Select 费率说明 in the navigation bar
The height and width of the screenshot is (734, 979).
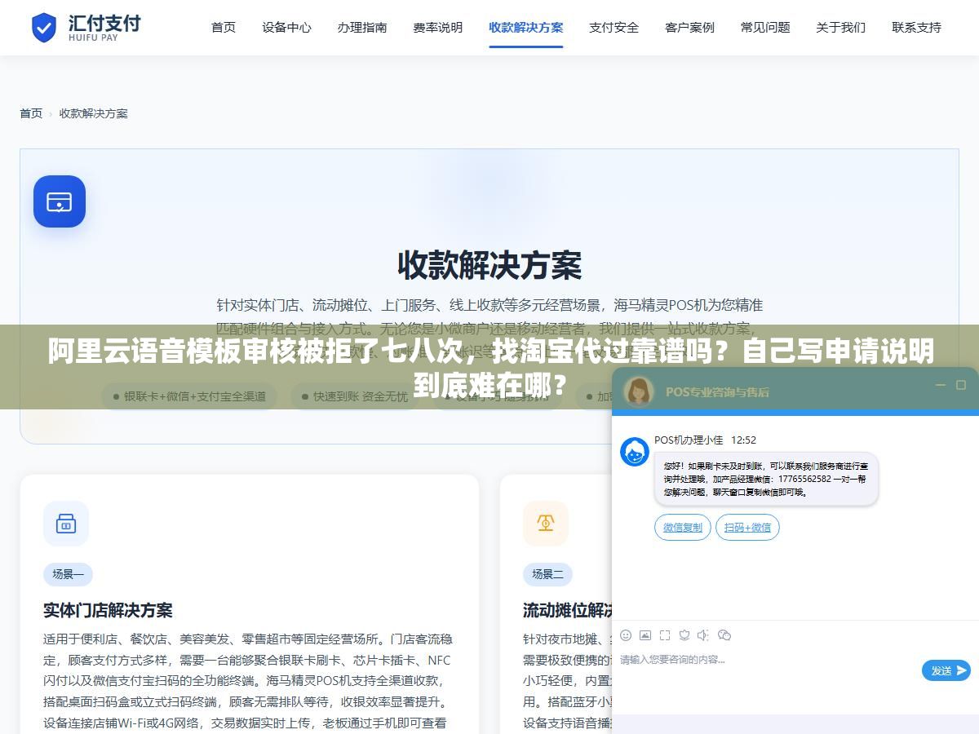click(x=438, y=27)
